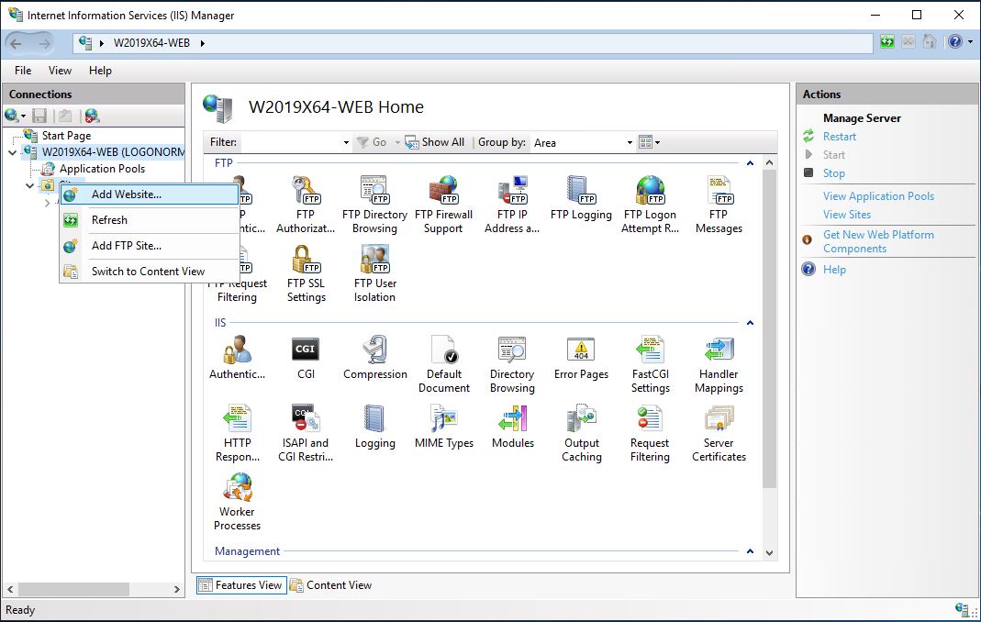Select Start Page in Connections tree
981x622 pixels.
pyautogui.click(x=66, y=136)
